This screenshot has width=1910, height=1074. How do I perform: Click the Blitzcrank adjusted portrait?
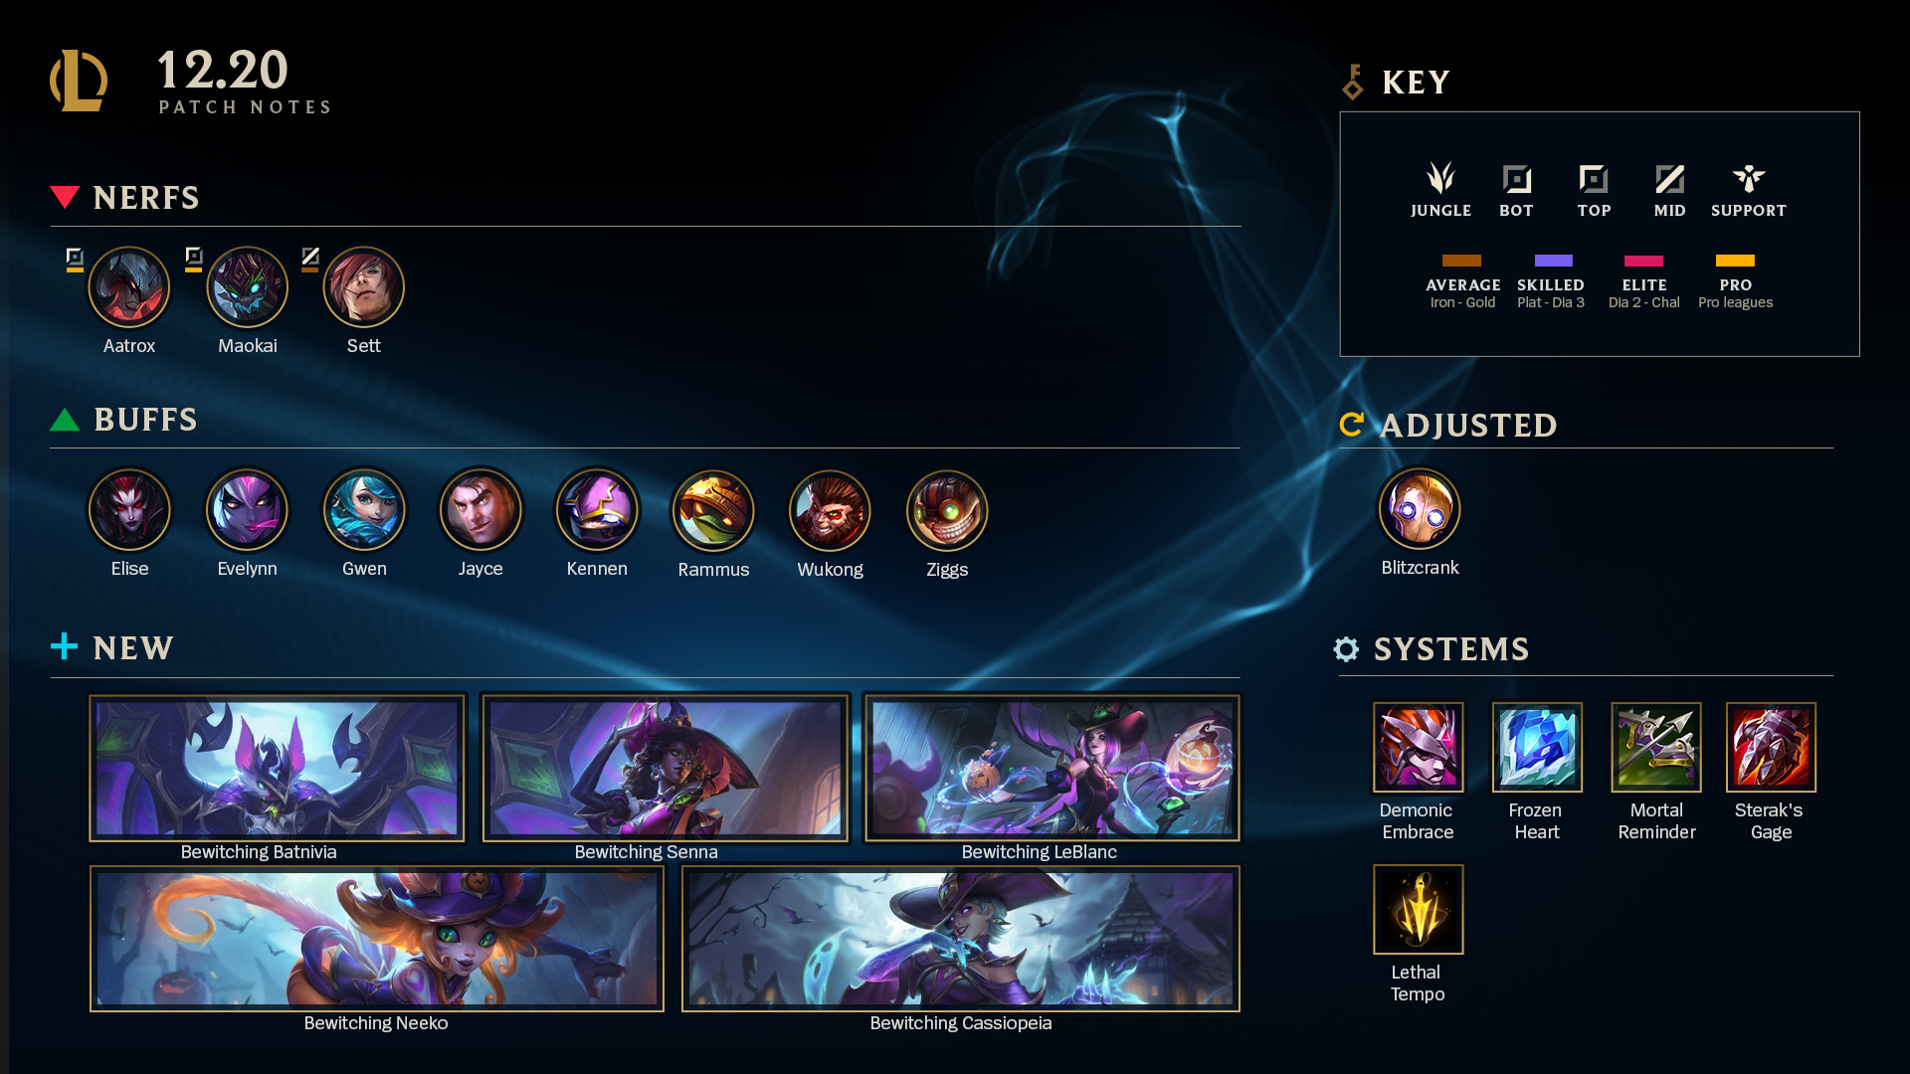[1420, 509]
